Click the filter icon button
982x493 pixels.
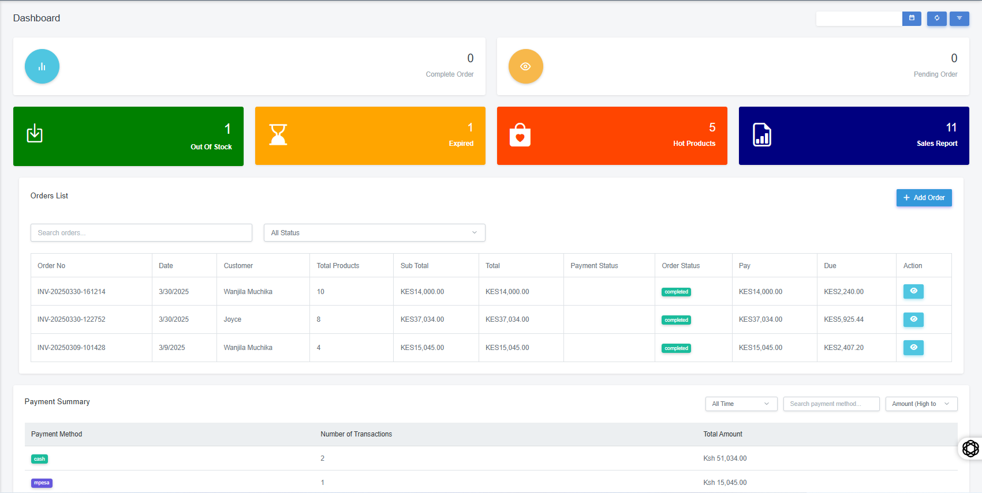click(959, 18)
